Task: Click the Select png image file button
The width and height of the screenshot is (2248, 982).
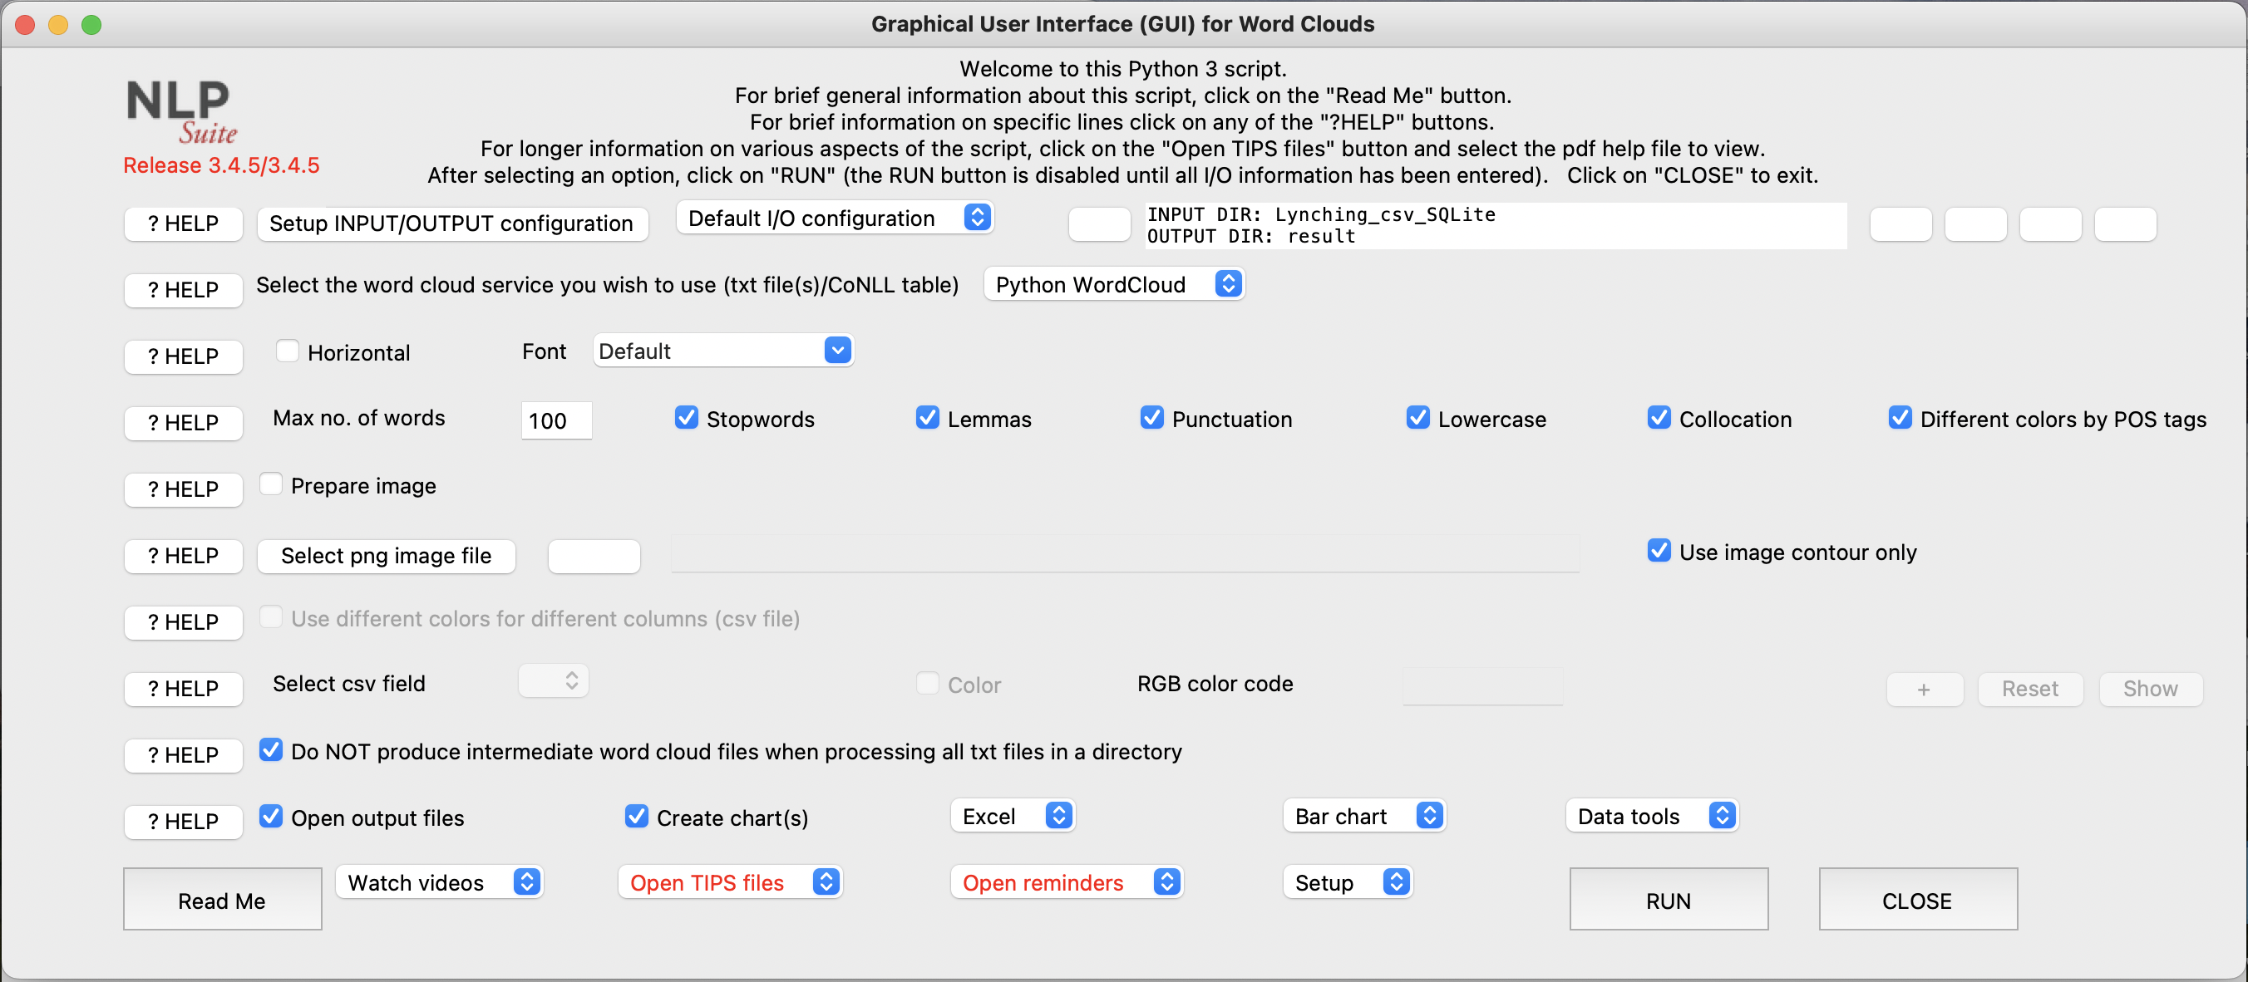Action: pyautogui.click(x=386, y=556)
